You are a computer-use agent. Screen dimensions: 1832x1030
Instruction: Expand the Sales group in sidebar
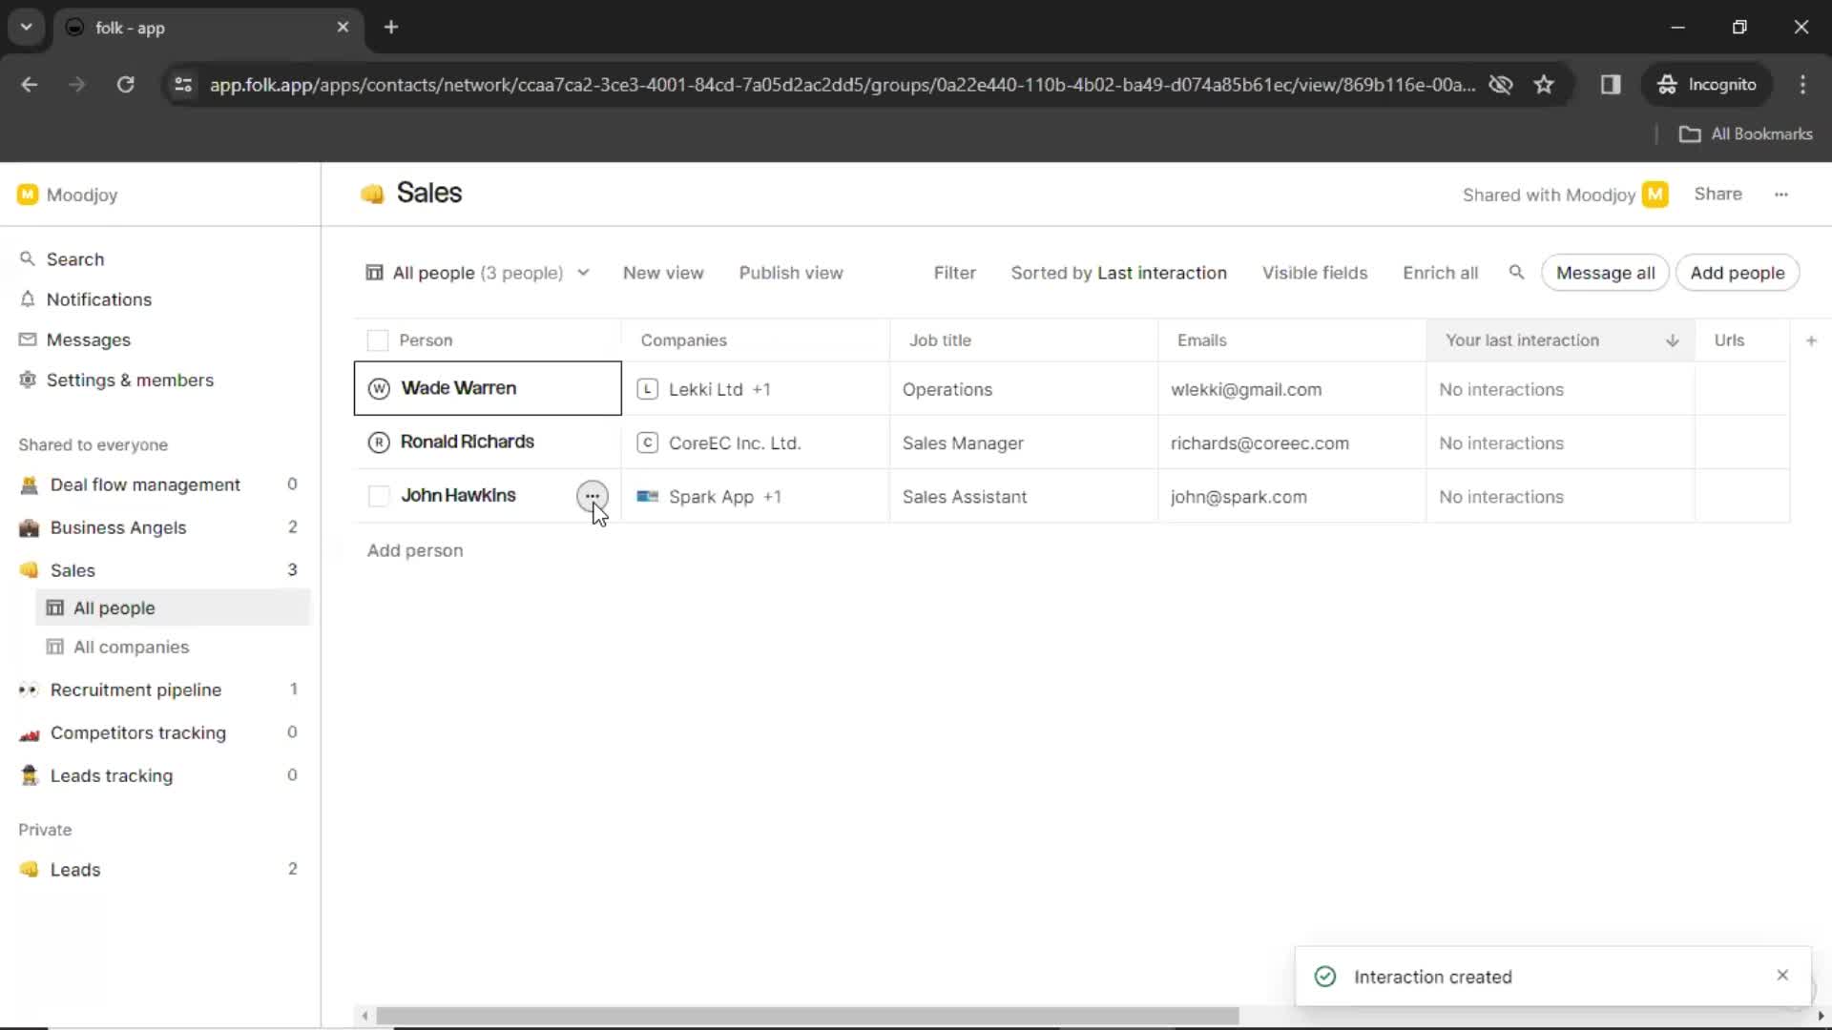71,569
